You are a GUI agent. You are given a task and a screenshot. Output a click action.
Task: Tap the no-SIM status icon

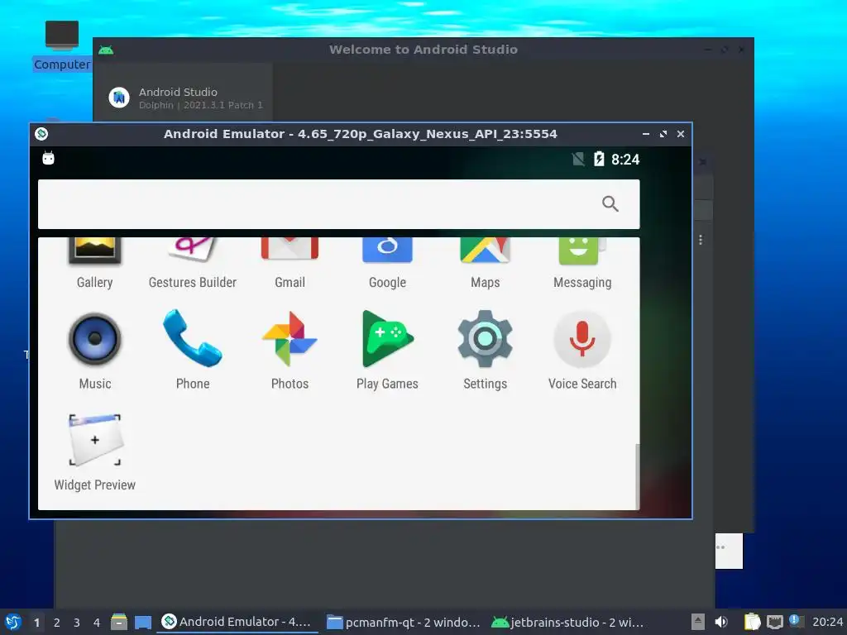(578, 159)
